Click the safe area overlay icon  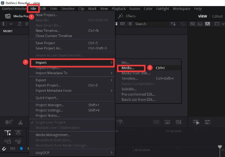[217, 24]
